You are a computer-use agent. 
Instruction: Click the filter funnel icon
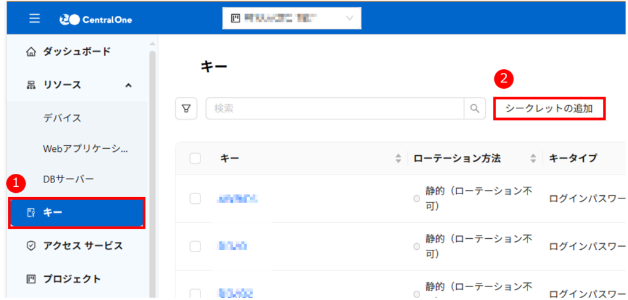tap(186, 108)
